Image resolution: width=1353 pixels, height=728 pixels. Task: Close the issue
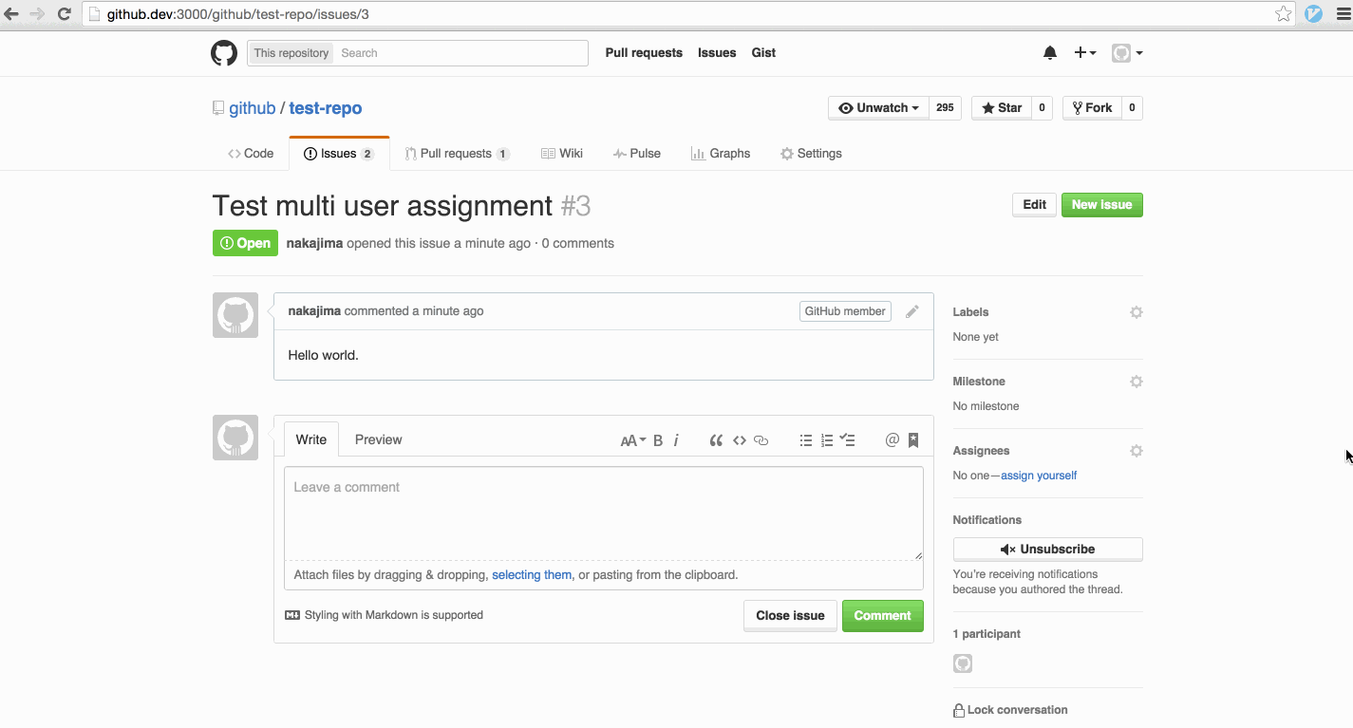[x=790, y=615]
